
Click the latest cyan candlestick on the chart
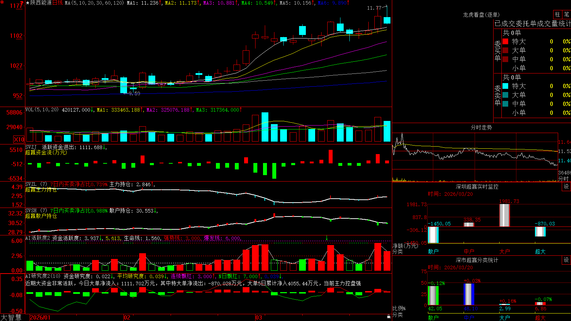(x=387, y=20)
